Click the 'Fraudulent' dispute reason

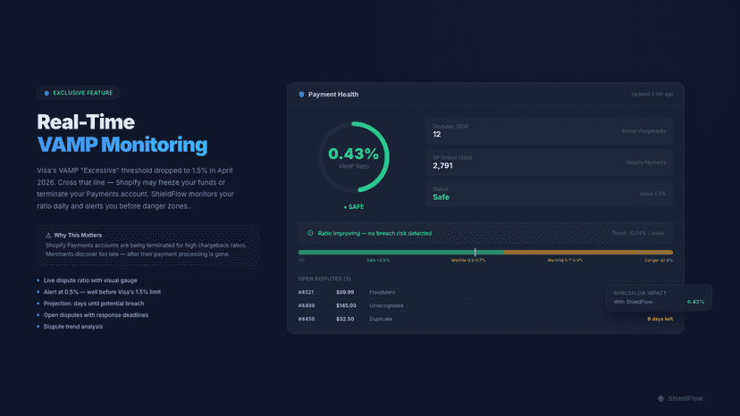pyautogui.click(x=383, y=293)
